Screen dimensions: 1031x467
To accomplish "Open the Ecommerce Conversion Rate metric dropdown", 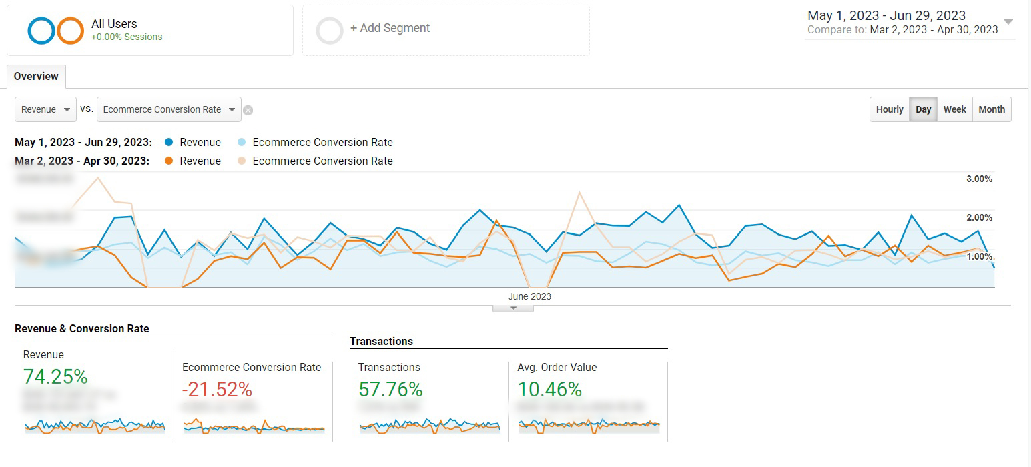I will click(168, 109).
